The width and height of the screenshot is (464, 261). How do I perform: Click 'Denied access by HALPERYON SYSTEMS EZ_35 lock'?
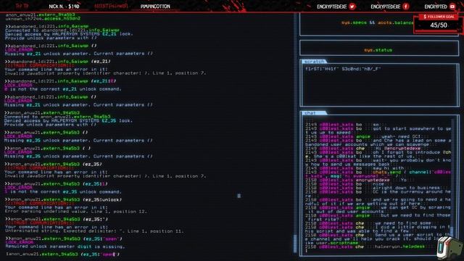(x=68, y=121)
